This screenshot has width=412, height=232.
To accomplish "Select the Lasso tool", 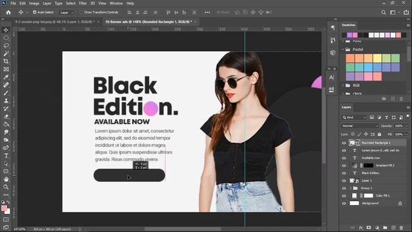I will pyautogui.click(x=6, y=46).
